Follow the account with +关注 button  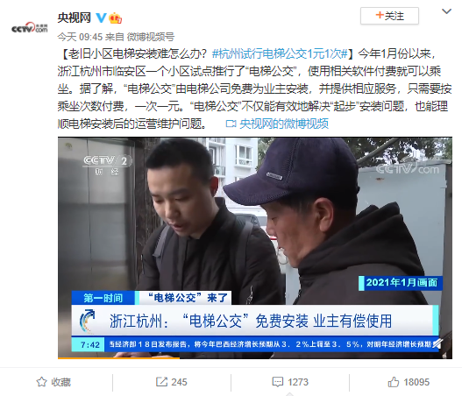pos(389,16)
